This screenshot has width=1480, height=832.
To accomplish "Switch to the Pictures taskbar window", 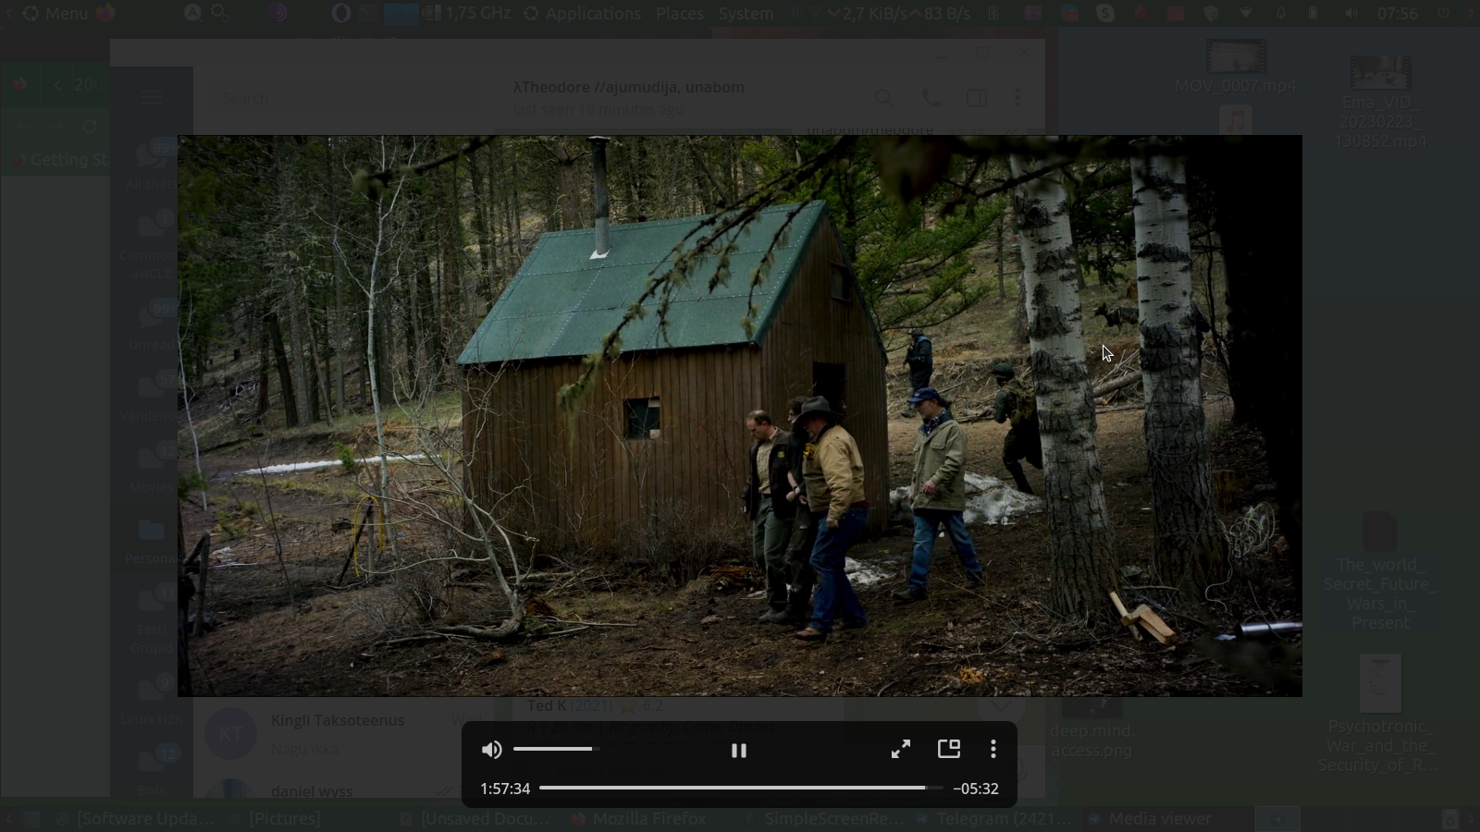I will click(x=276, y=819).
